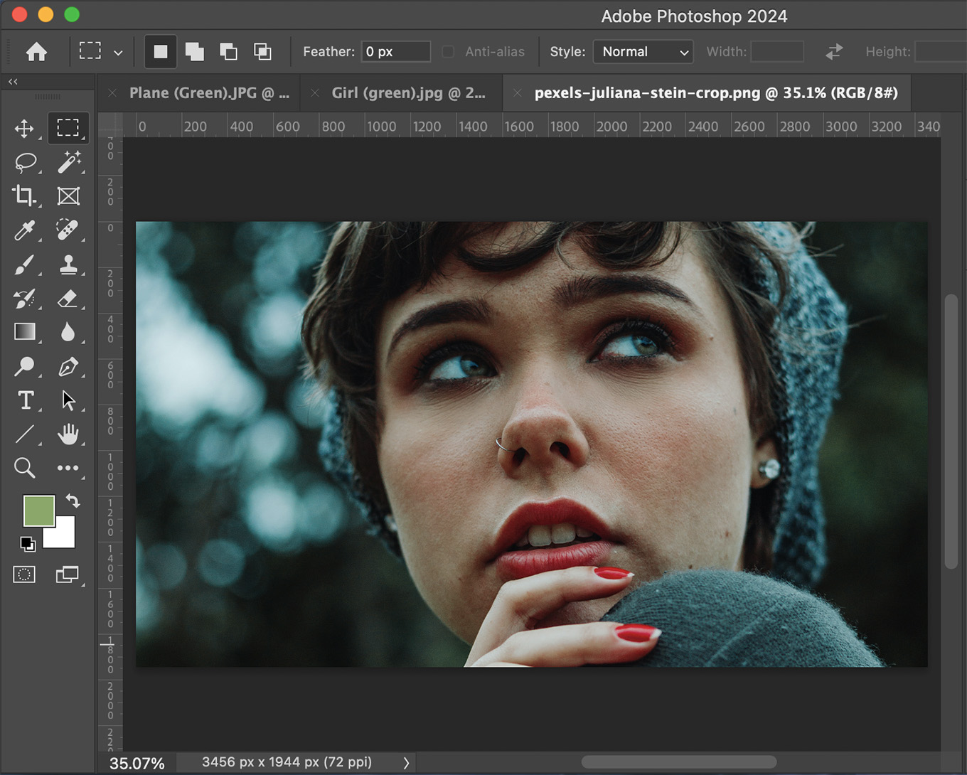Choose the Horizontal Type tool

pyautogui.click(x=26, y=400)
